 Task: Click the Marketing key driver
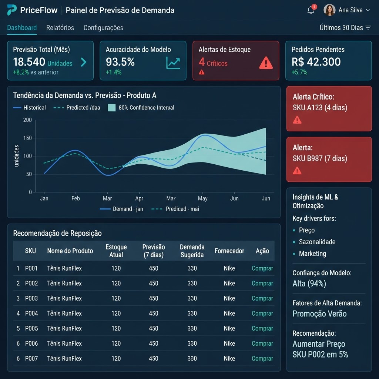312,254
